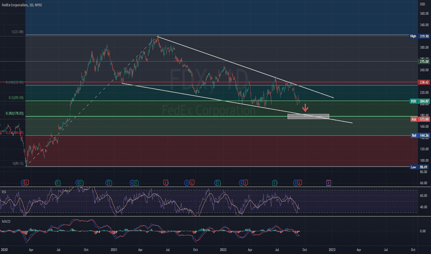Image resolution: width=431 pixels, height=254 pixels.
Task: Open the red earnings marker before October 2022
Action: coord(300,182)
